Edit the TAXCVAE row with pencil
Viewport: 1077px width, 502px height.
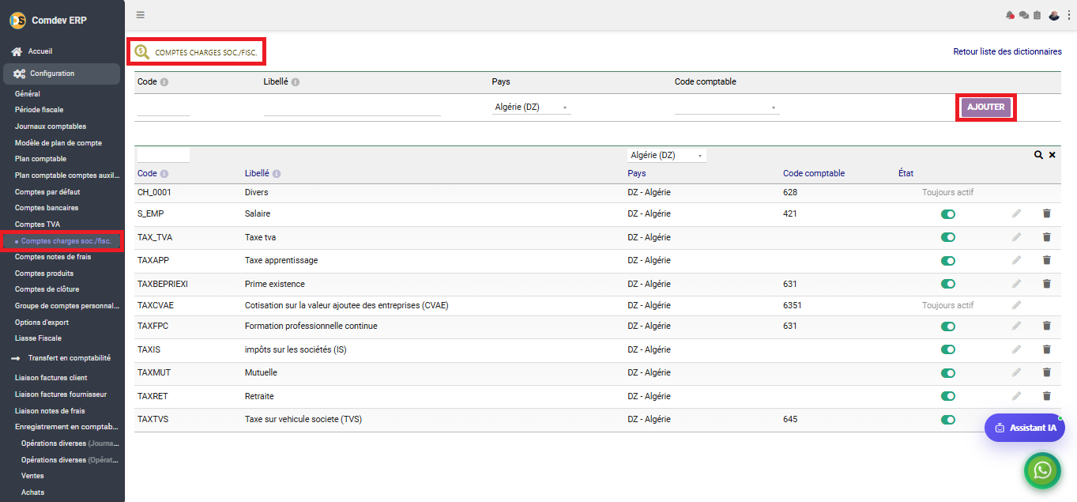point(1017,305)
